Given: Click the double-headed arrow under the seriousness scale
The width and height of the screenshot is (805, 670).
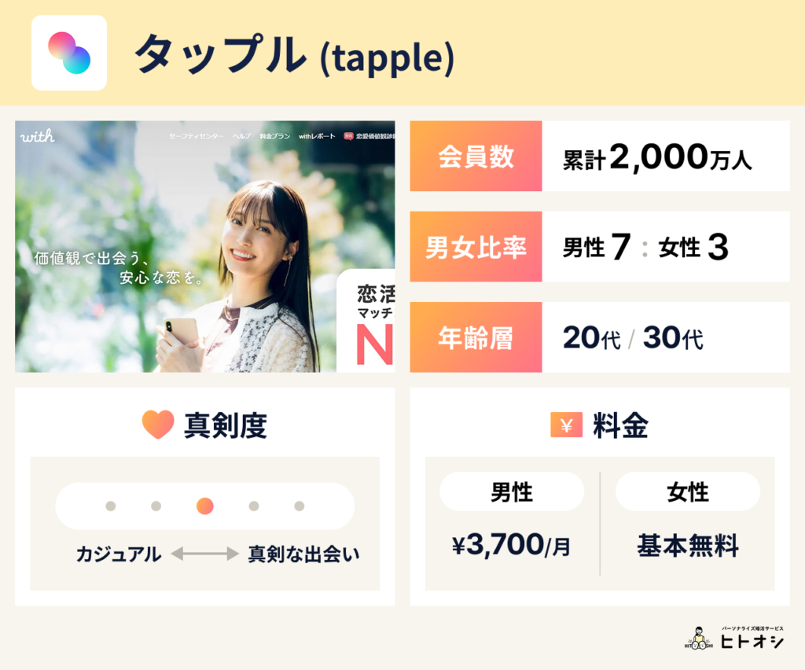Looking at the screenshot, I should coord(205,554).
